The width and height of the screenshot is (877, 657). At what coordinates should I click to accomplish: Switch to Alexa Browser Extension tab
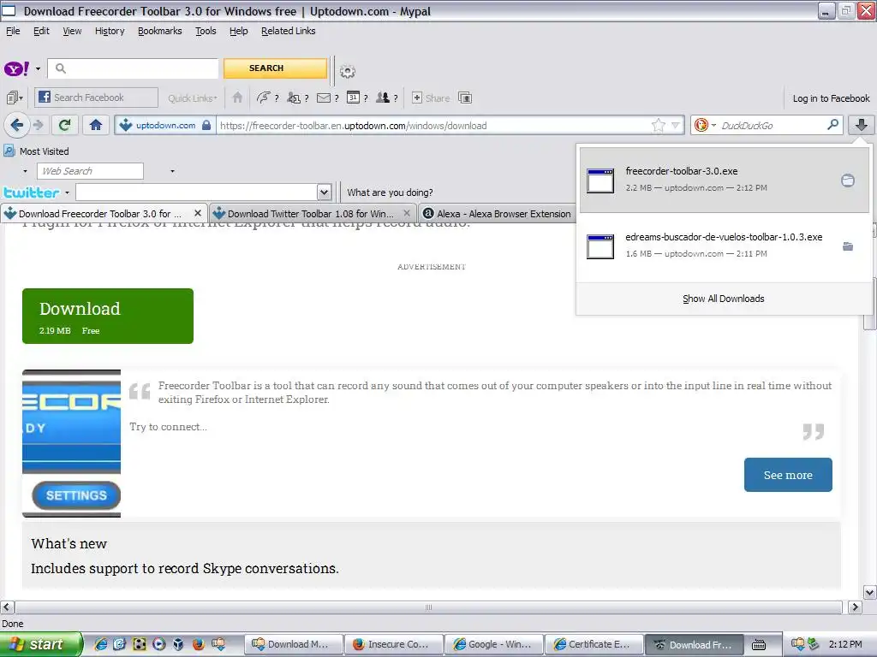pyautogui.click(x=498, y=213)
